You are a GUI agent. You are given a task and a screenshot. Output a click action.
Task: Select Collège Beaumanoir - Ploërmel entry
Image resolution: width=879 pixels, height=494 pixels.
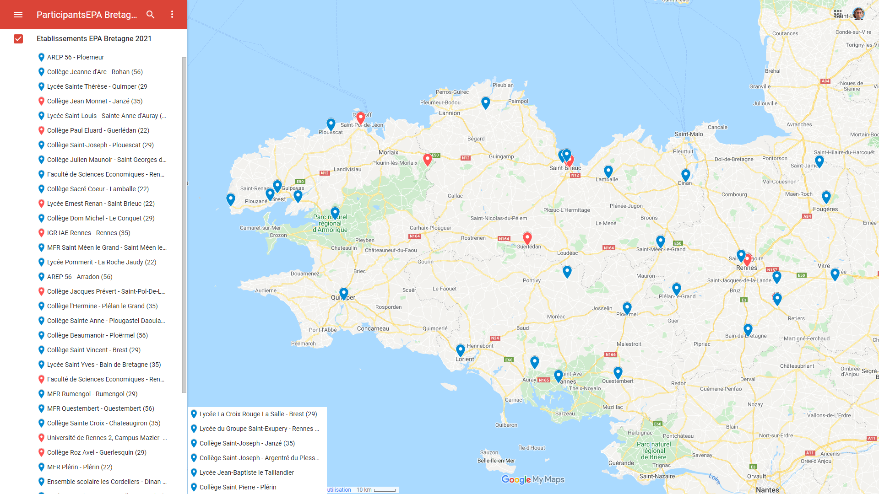coord(97,335)
